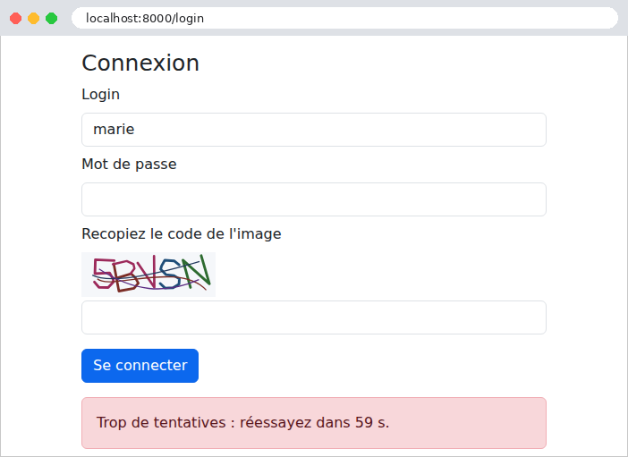Image resolution: width=628 pixels, height=457 pixels.
Task: Click the pink digit 5 in captcha
Action: [x=105, y=274]
